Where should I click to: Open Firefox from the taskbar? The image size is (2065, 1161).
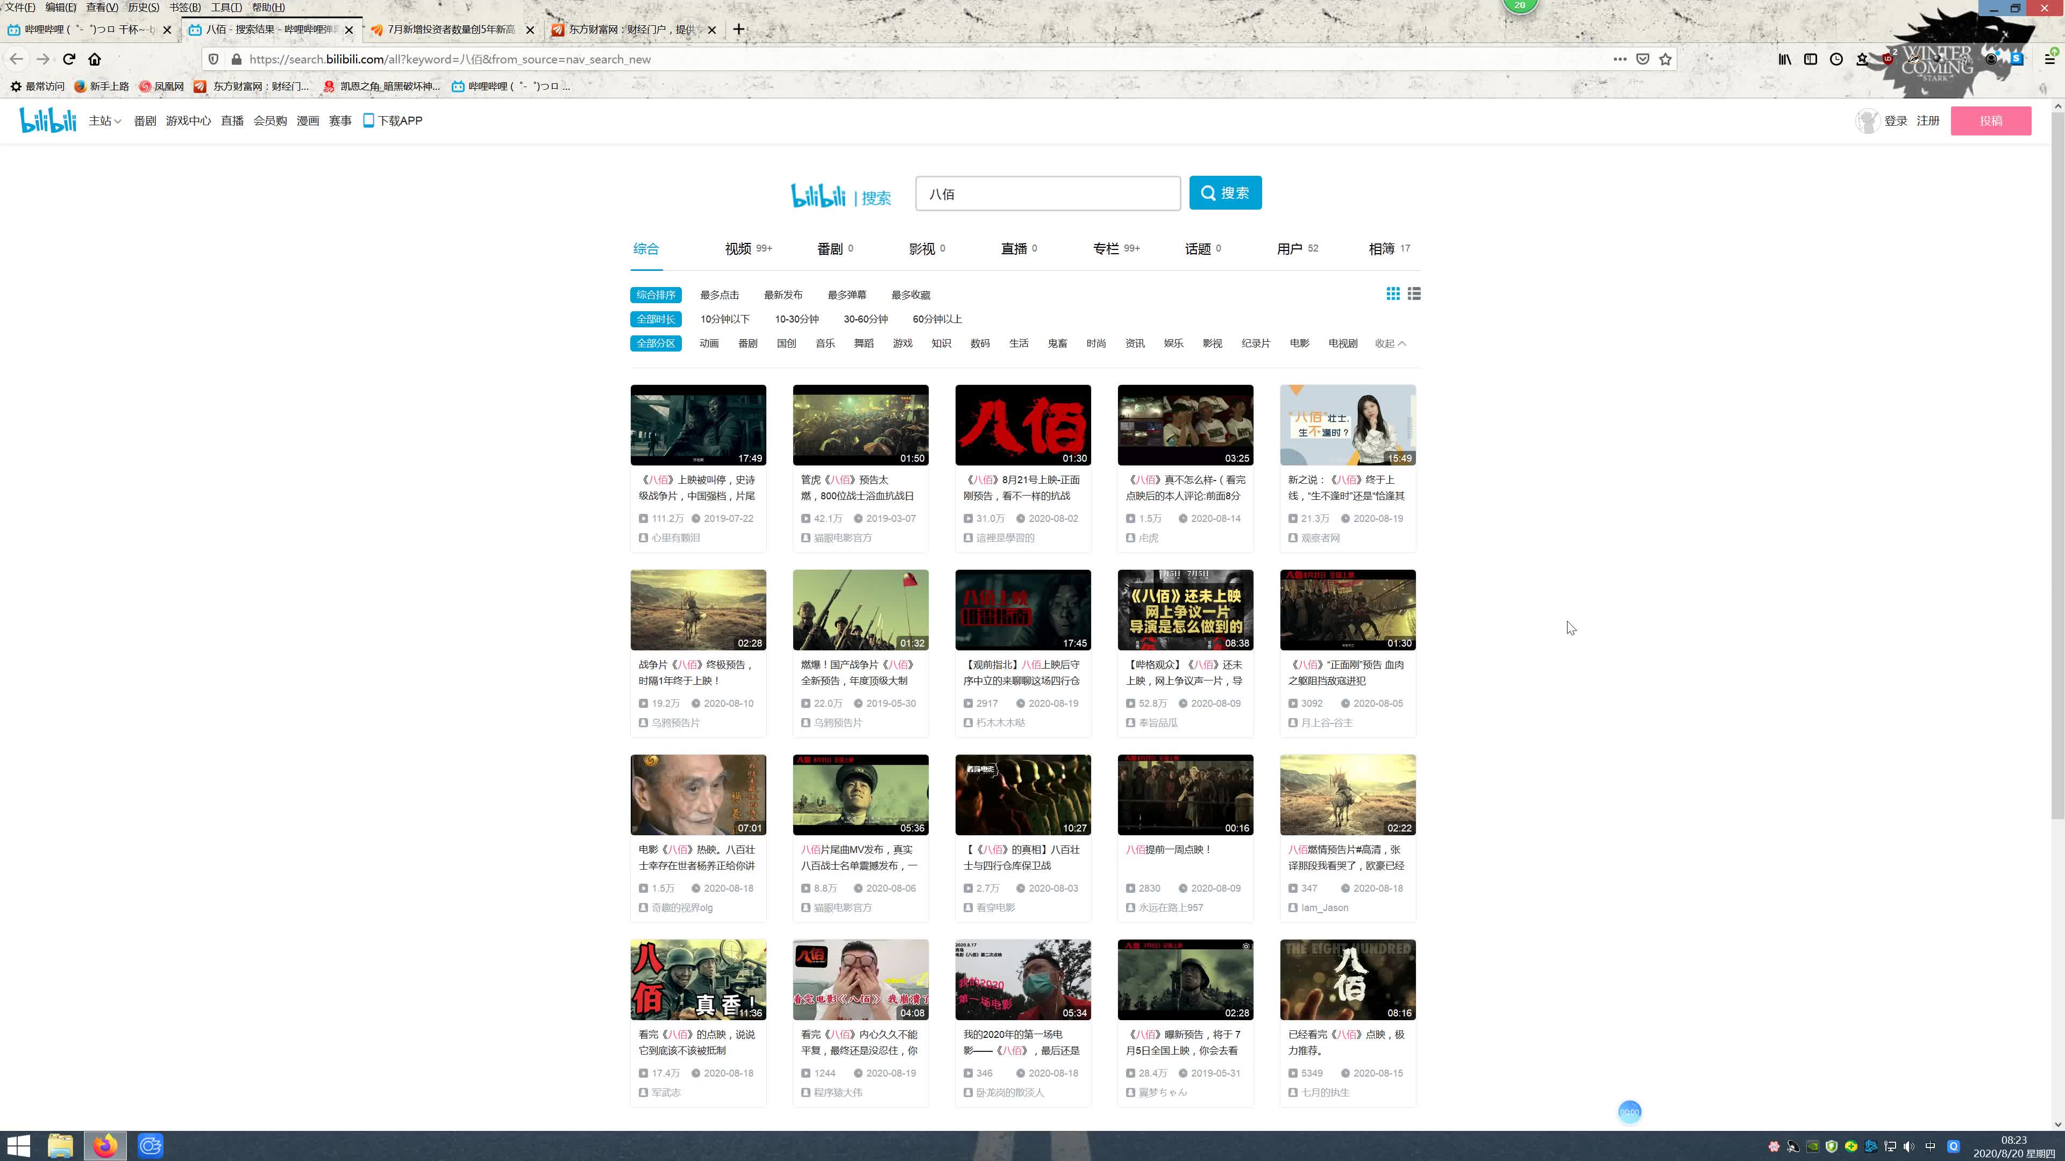(x=105, y=1146)
